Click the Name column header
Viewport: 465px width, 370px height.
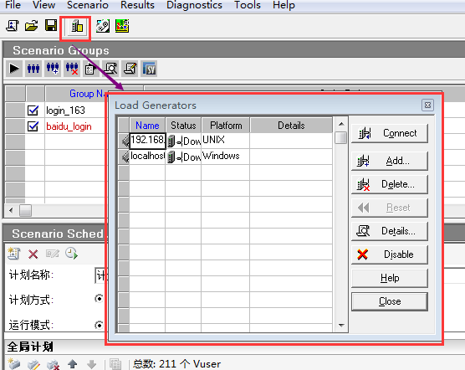coord(147,126)
